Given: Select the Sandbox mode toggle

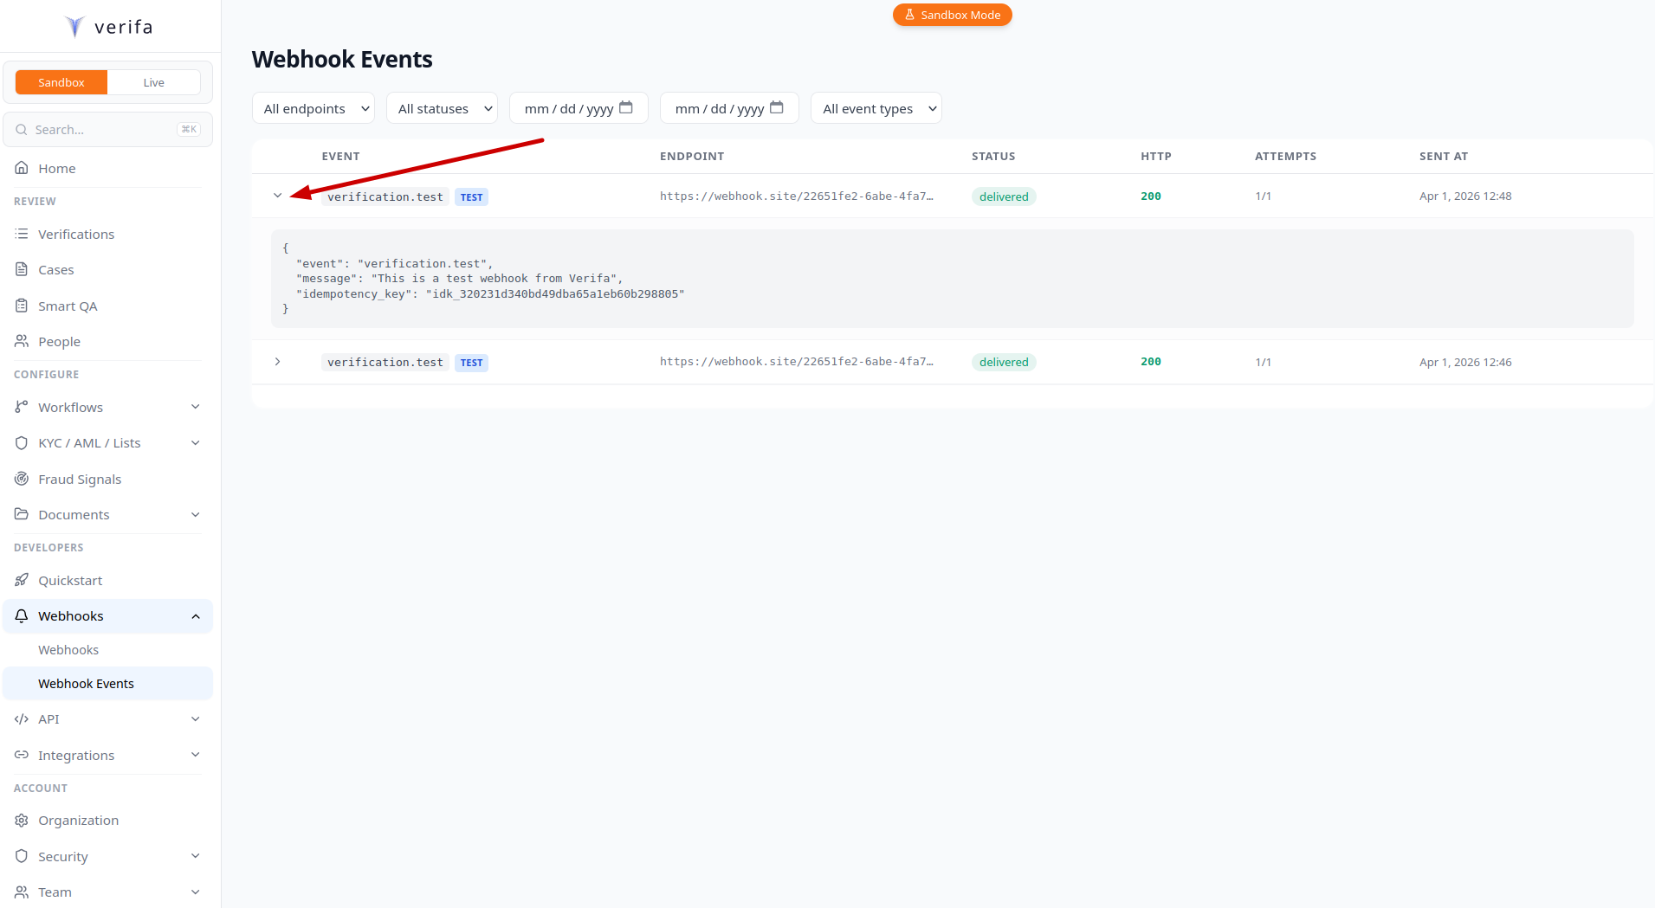Looking at the screenshot, I should 61,81.
